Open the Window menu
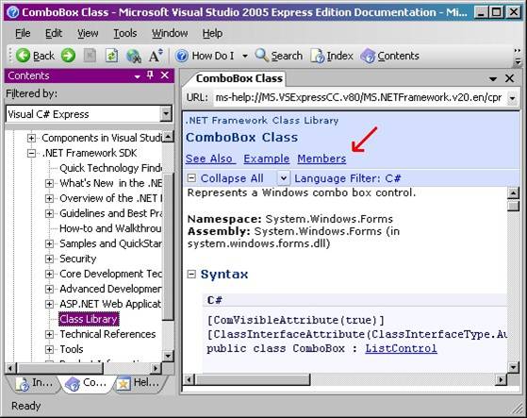The image size is (527, 418). (170, 33)
